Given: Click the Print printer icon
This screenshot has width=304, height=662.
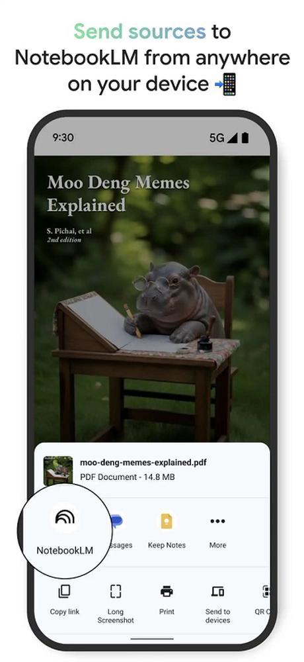Looking at the screenshot, I should [x=167, y=591].
